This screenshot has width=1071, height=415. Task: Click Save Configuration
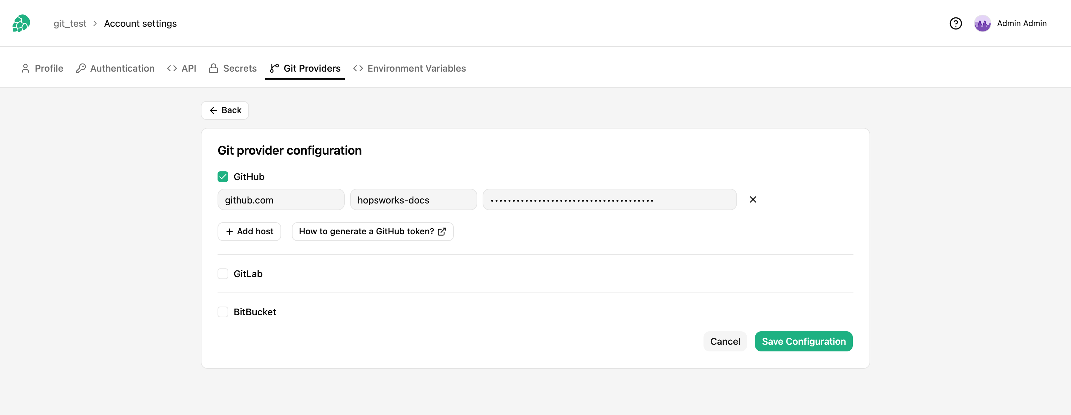(x=803, y=341)
